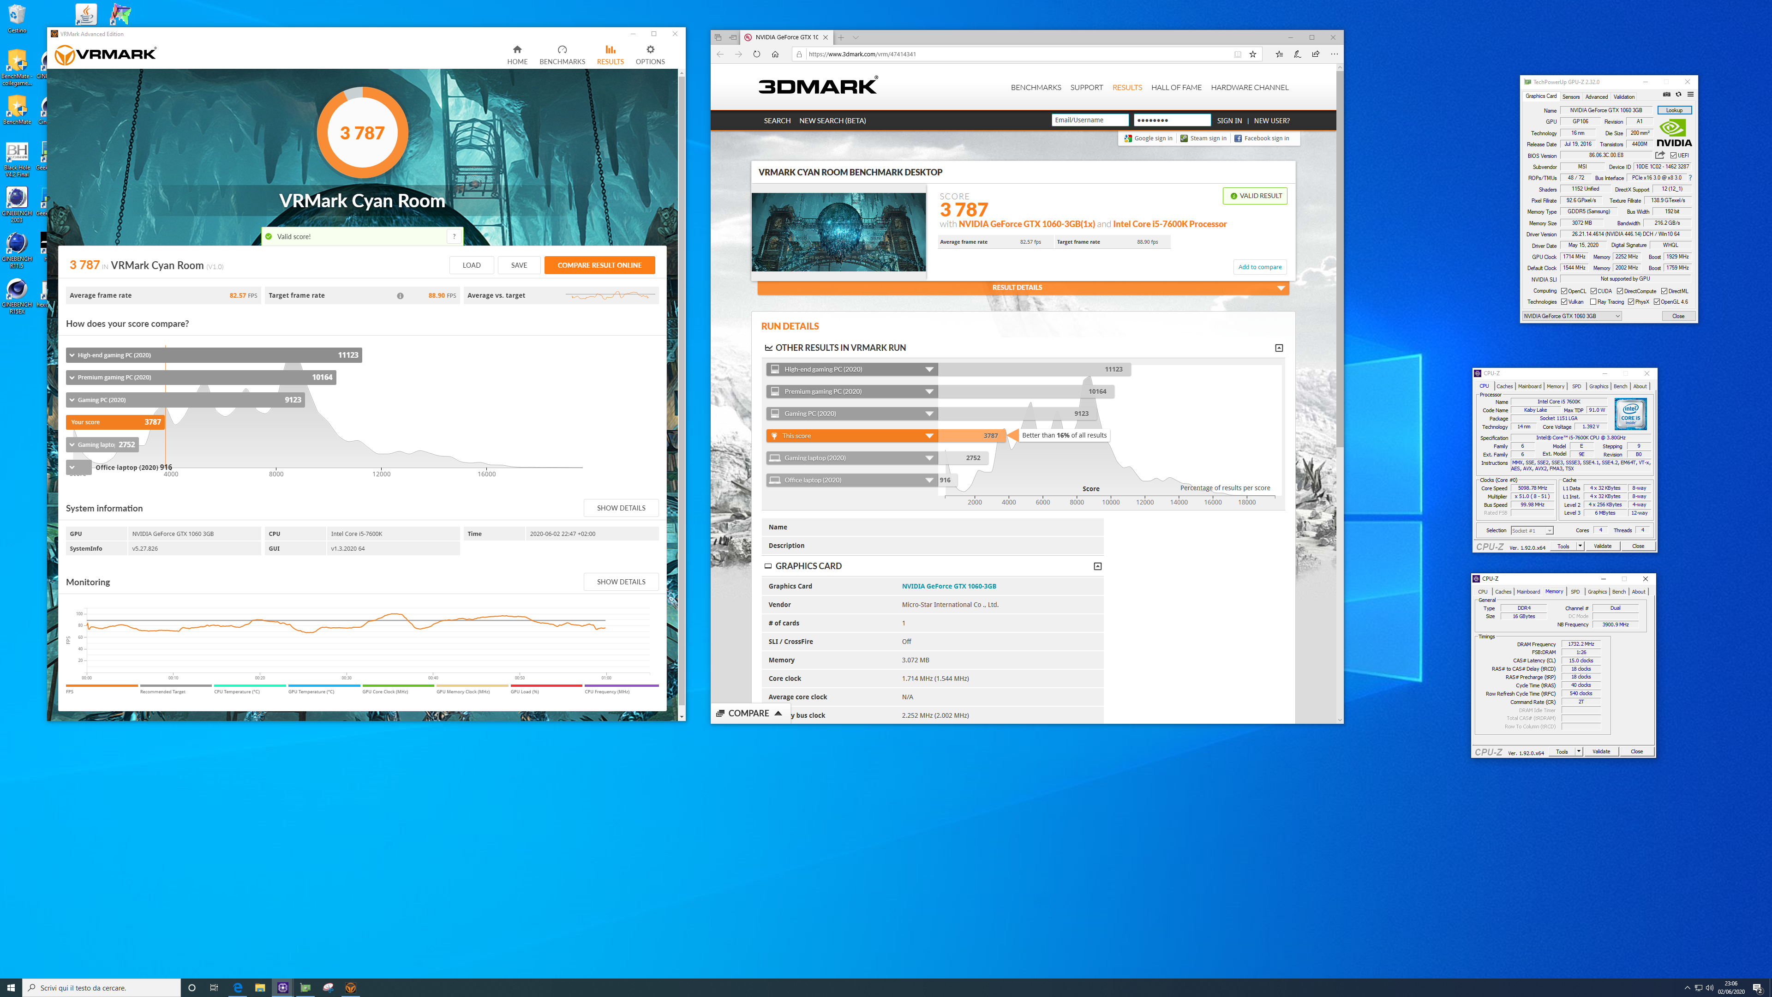Toggle Vulkan checkbox in GPU-Z
Screen dimensions: 1772x997
(1564, 301)
